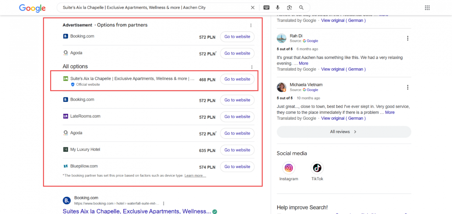This screenshot has height=214, width=452.
Task: Expand All reviews with the chevron button
Action: click(x=344, y=132)
